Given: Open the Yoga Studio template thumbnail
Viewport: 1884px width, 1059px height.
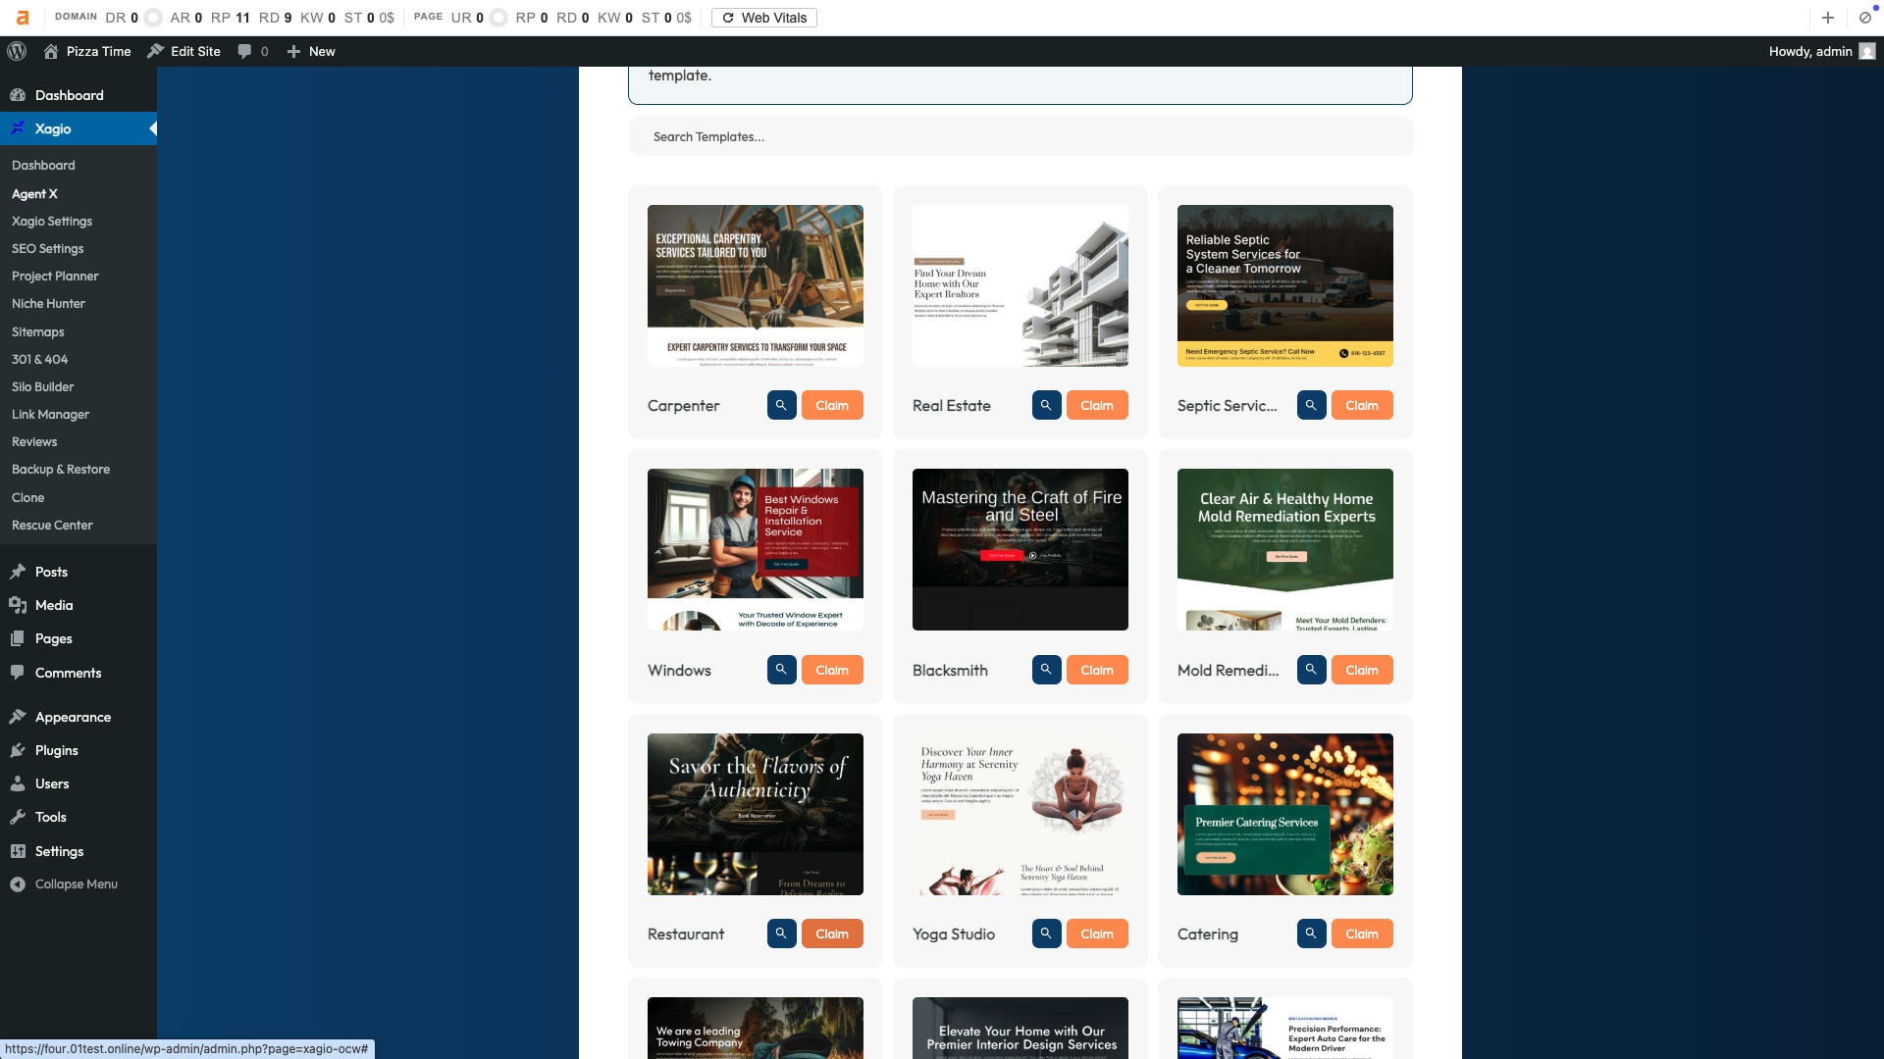Looking at the screenshot, I should [x=1020, y=814].
